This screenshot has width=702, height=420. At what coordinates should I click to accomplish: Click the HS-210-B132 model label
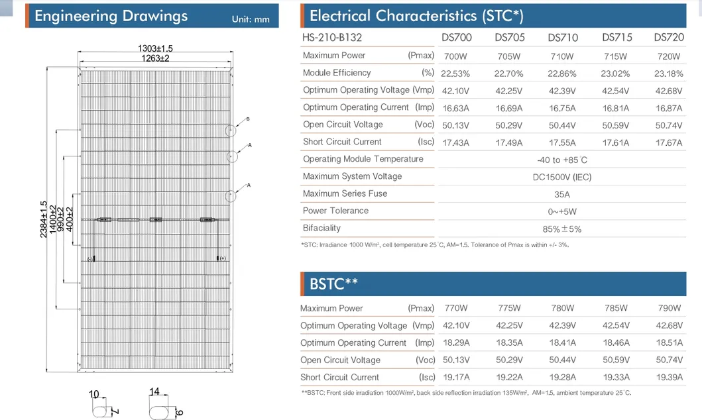(332, 38)
